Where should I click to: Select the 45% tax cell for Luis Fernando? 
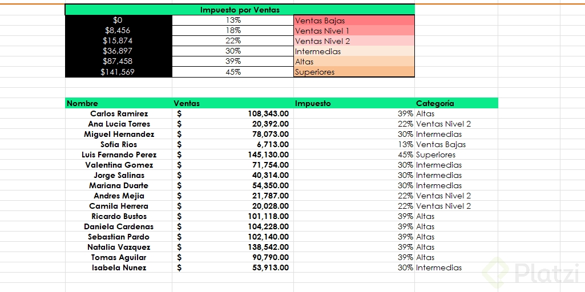click(354, 155)
